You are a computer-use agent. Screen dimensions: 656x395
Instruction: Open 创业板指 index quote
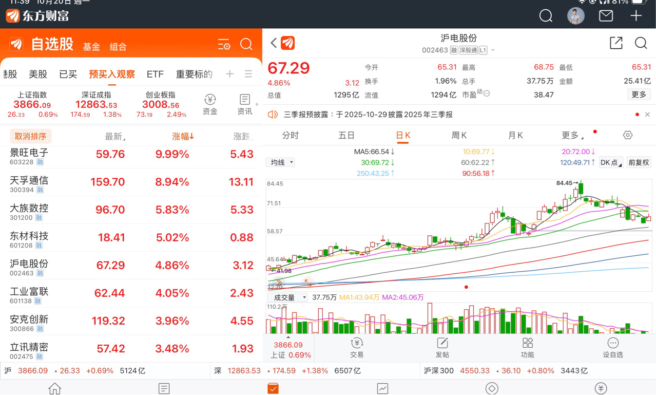pyautogui.click(x=161, y=104)
